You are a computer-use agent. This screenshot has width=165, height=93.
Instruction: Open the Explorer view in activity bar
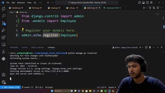[3, 9]
